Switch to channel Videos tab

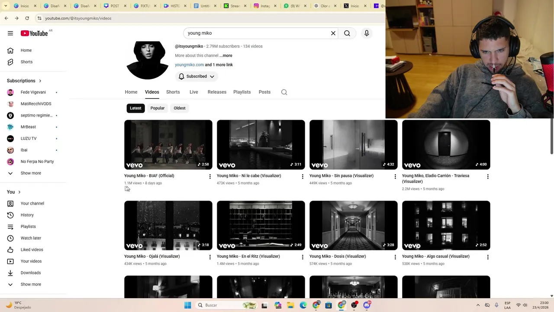pos(152,92)
